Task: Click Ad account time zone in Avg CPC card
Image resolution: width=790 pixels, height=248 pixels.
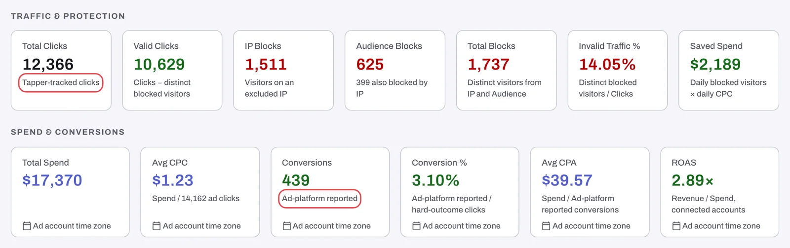Action: [x=202, y=226]
